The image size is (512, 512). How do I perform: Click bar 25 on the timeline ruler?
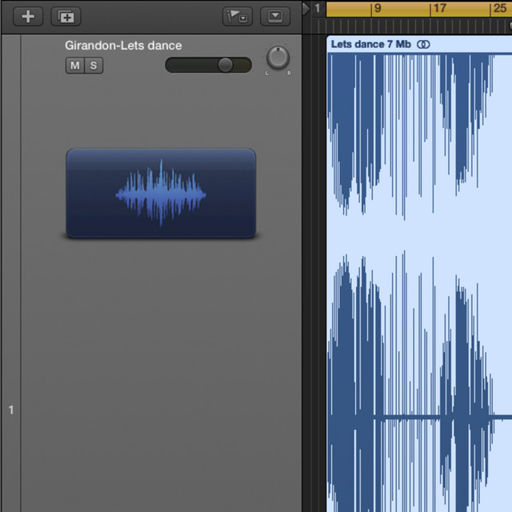pyautogui.click(x=498, y=9)
